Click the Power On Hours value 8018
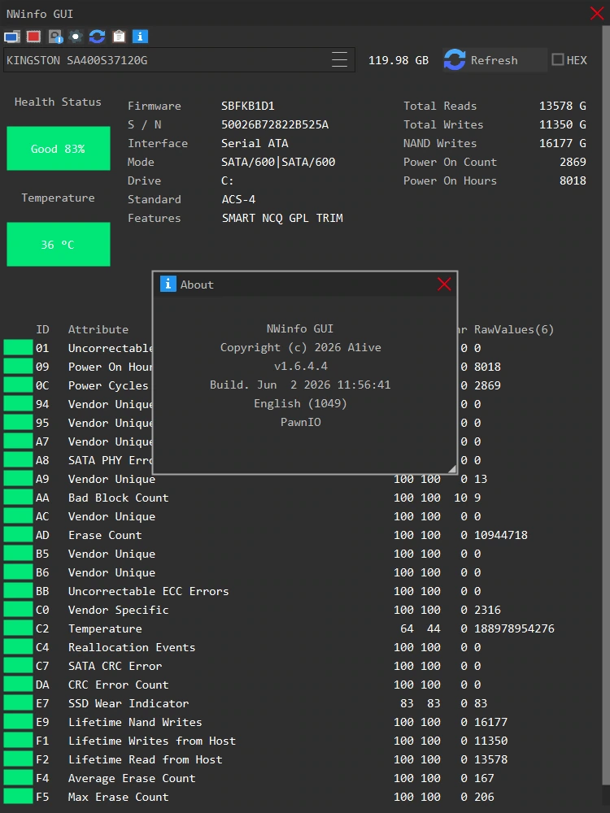 point(573,180)
